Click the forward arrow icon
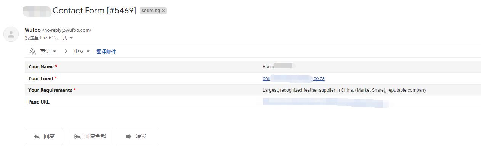481x149 pixels. tap(128, 136)
